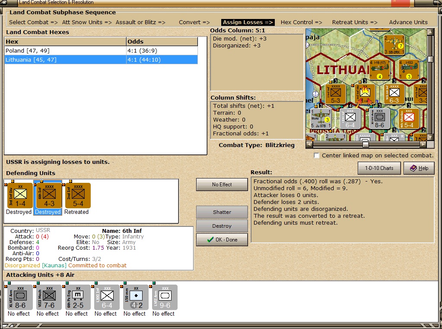Open the 1-D-10 Charts

[x=379, y=168]
